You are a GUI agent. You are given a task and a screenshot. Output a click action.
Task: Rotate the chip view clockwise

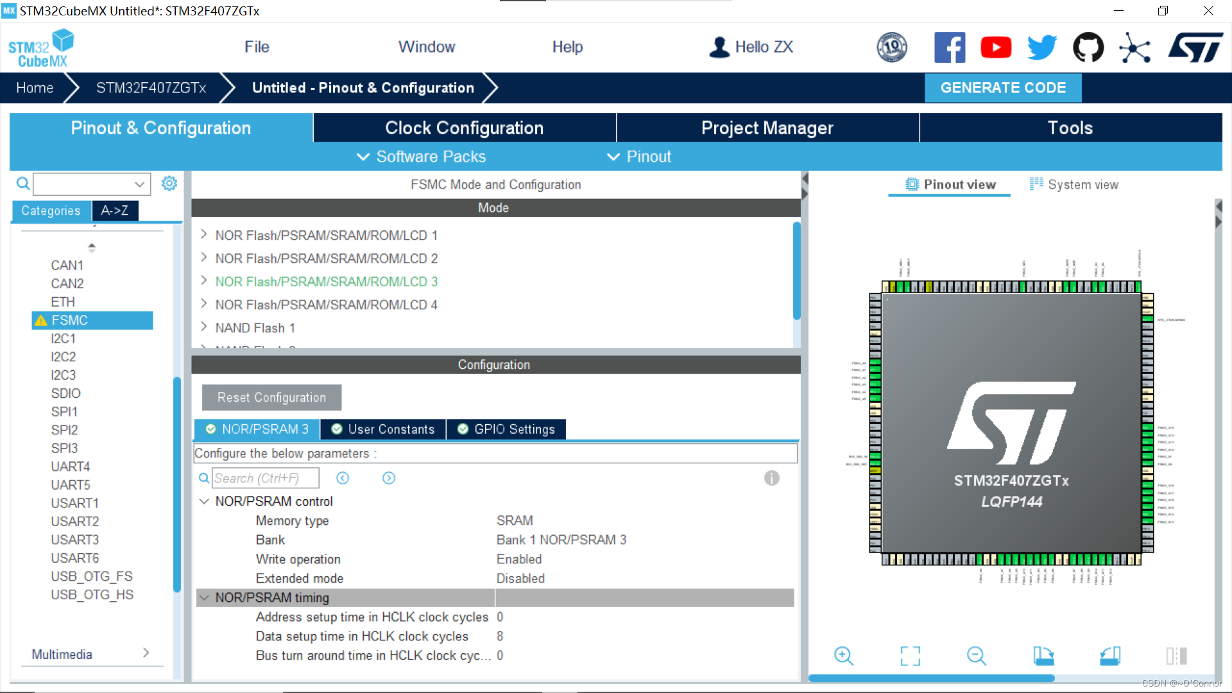click(x=1043, y=656)
